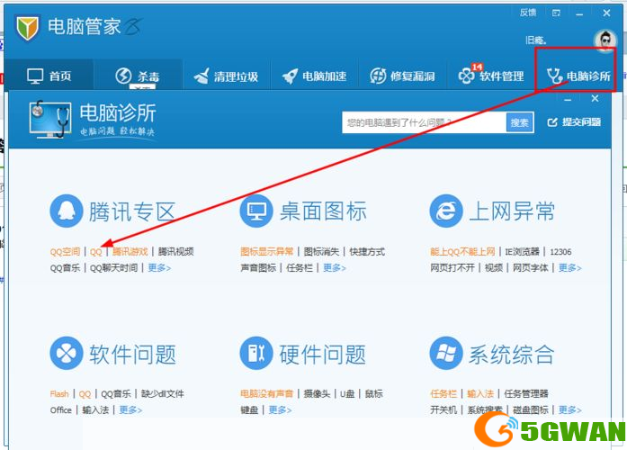Click the 搜索 search button

(x=519, y=122)
